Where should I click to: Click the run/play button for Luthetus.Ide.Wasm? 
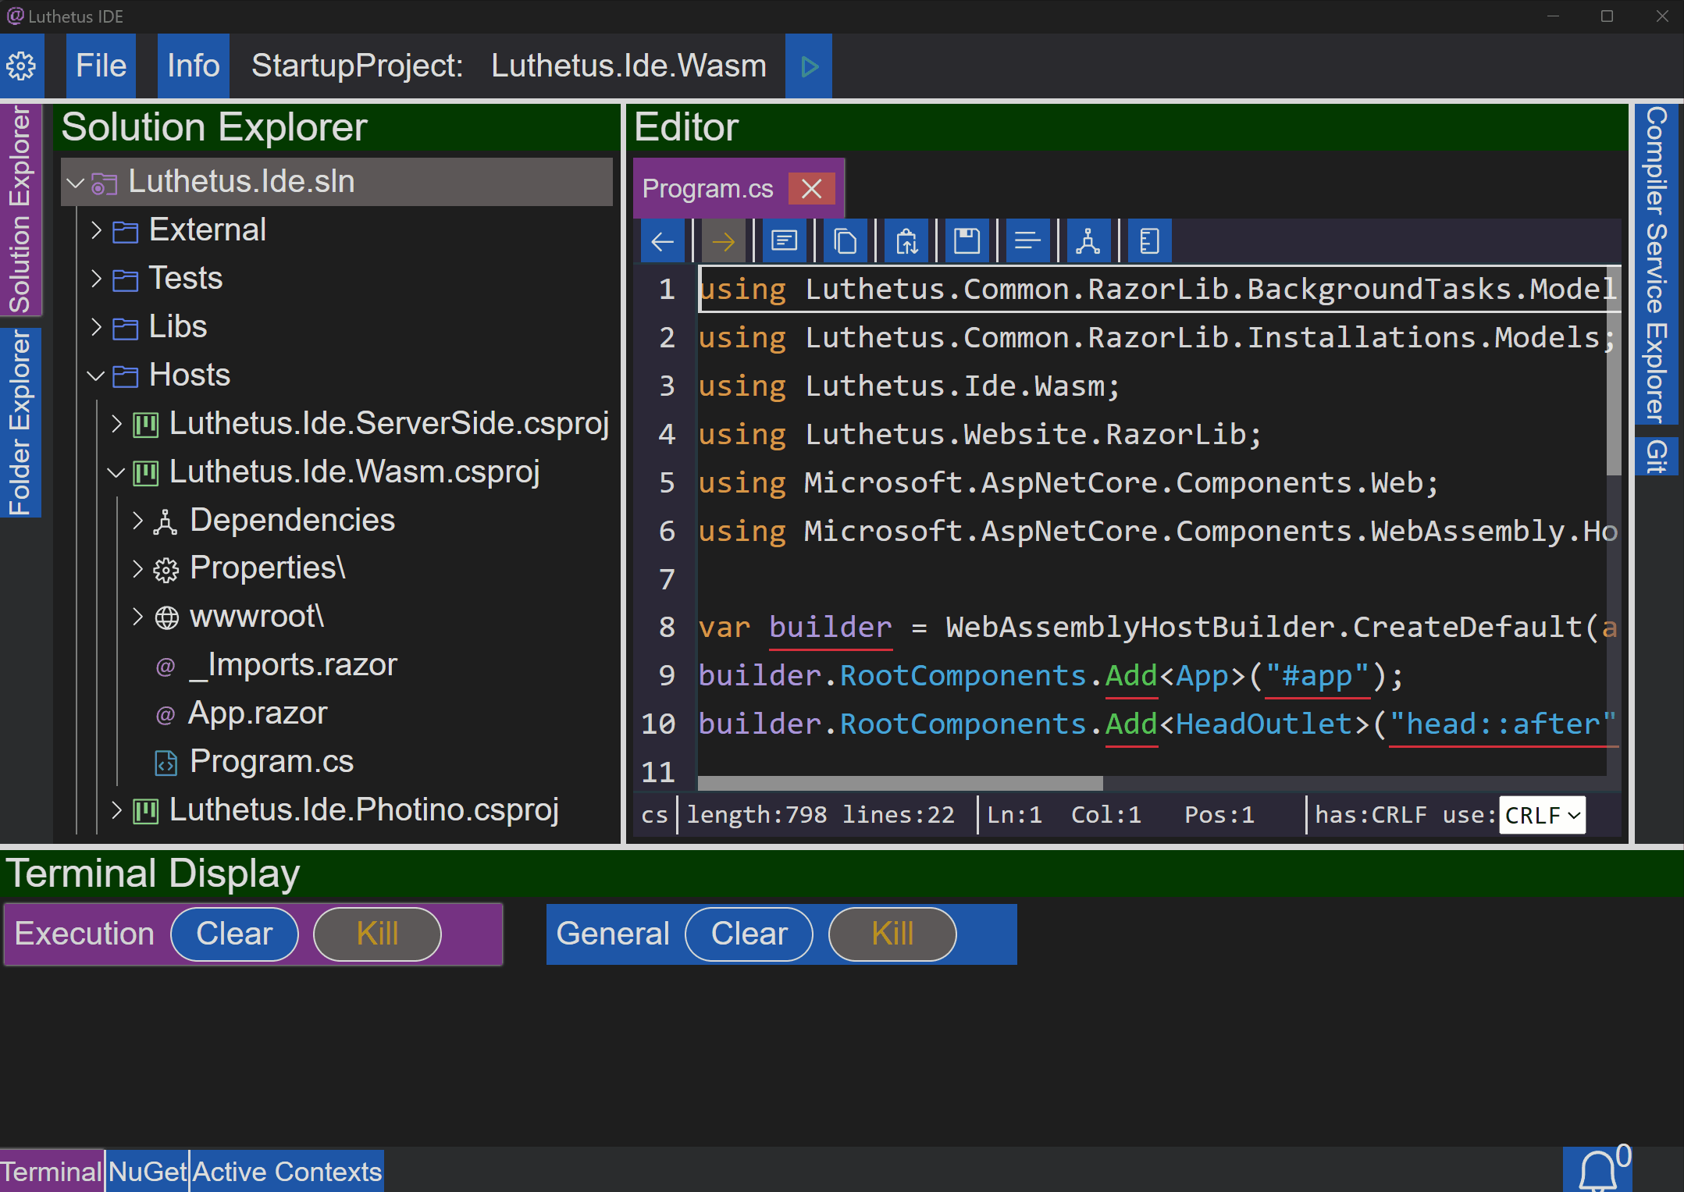tap(809, 66)
